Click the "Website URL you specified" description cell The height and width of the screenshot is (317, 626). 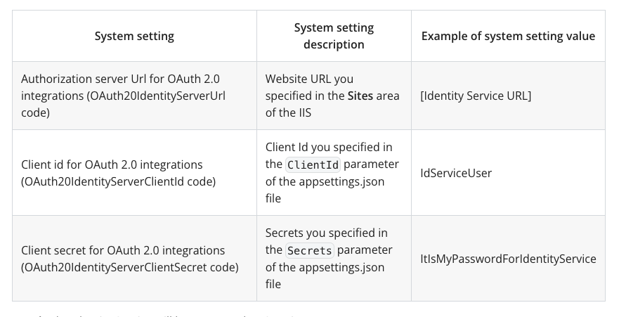pyautogui.click(x=334, y=96)
